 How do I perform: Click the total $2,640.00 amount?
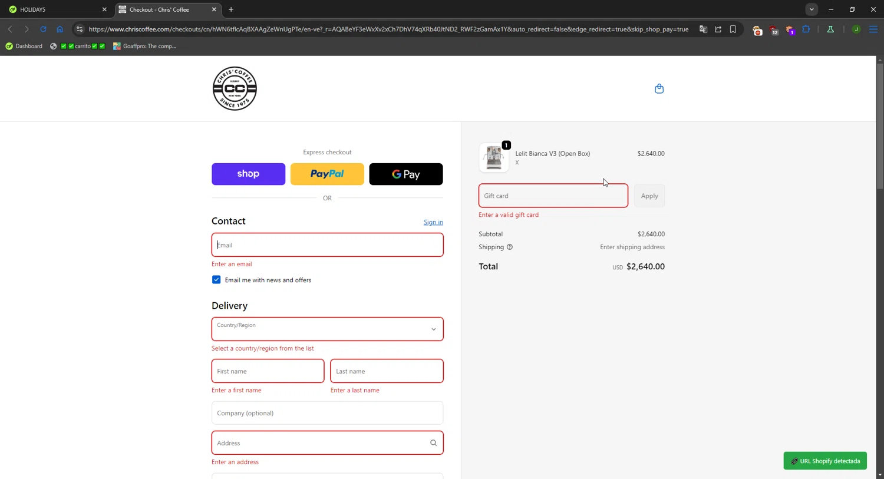tap(645, 266)
